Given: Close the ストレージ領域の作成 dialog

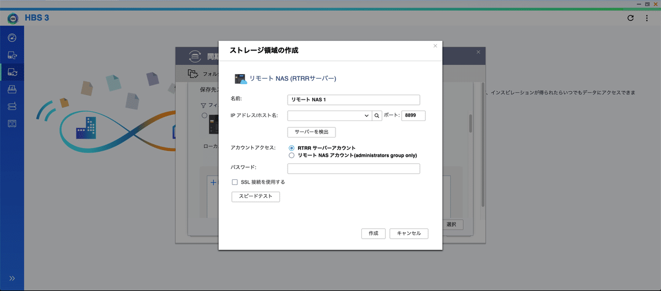Looking at the screenshot, I should tap(435, 46).
